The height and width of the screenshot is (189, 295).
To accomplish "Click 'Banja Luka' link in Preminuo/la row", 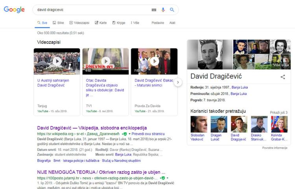I will tap(238, 94).
